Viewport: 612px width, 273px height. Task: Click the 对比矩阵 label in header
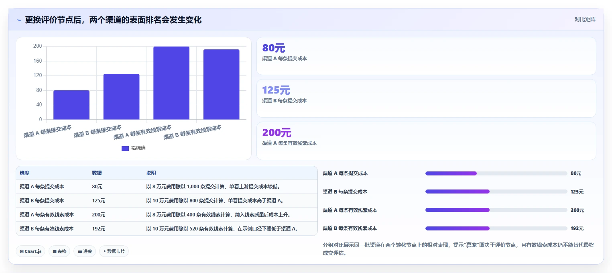click(x=585, y=19)
